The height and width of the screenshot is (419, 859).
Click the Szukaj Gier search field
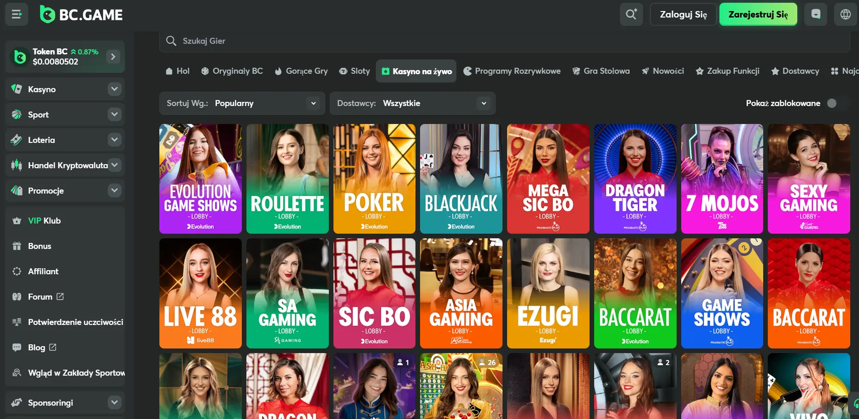[504, 41]
